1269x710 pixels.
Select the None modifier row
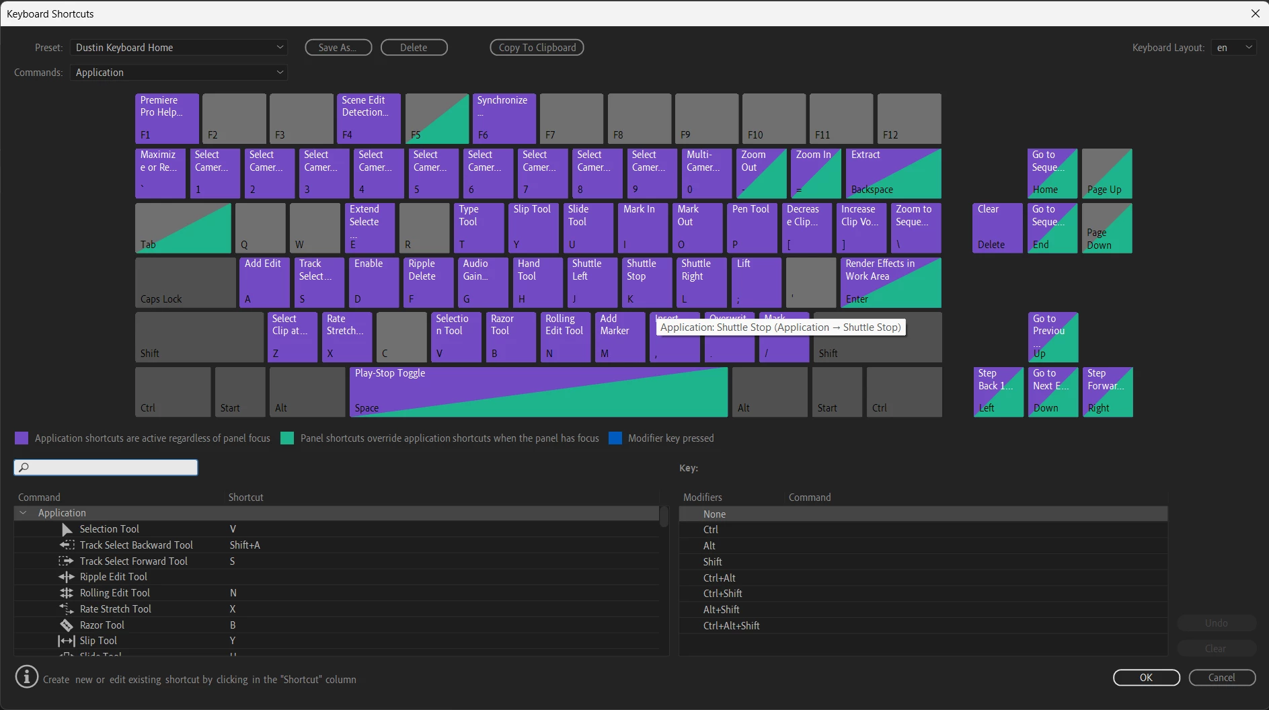923,514
